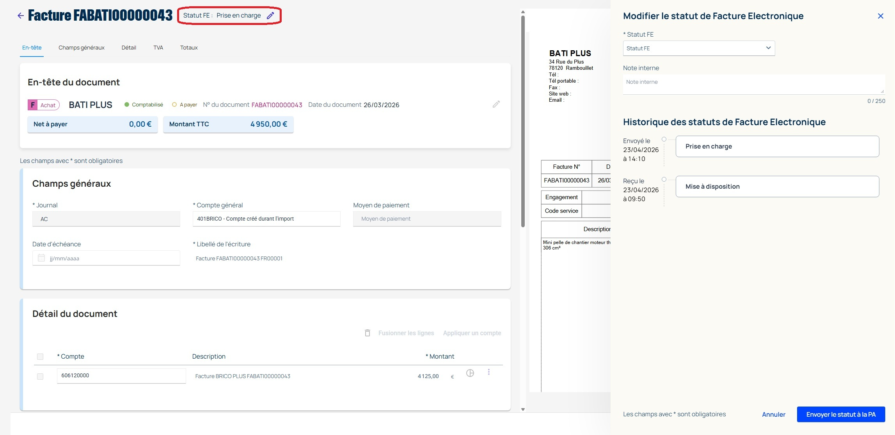Click Envoyer le statut à la PA

pos(841,414)
